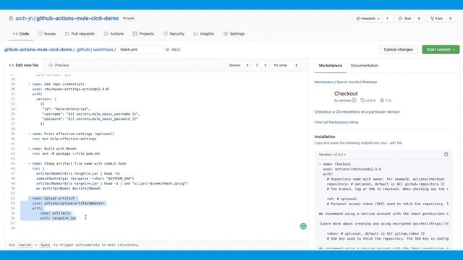Click line 'path: target/*.jar' in editor
Screen dimensions: 463x260
(x=58, y=218)
